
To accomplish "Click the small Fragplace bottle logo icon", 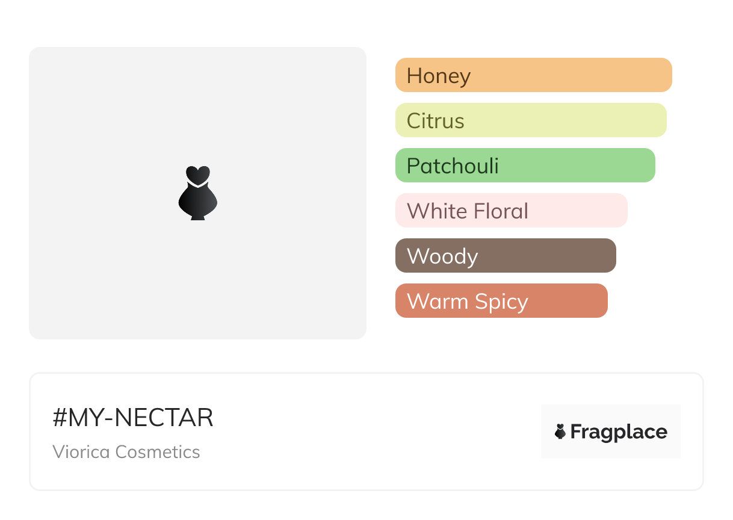I will click(x=560, y=432).
